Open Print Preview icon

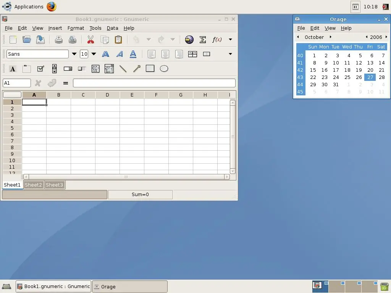click(x=73, y=40)
